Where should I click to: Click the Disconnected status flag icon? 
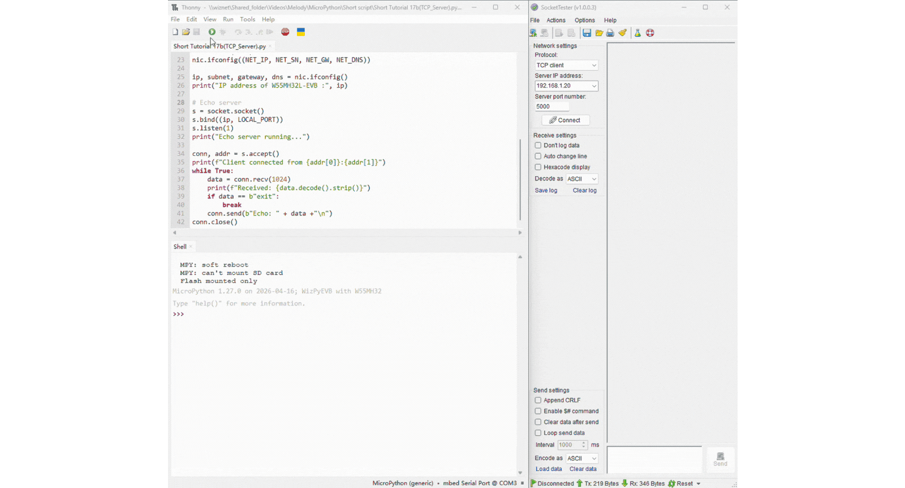[x=533, y=483]
